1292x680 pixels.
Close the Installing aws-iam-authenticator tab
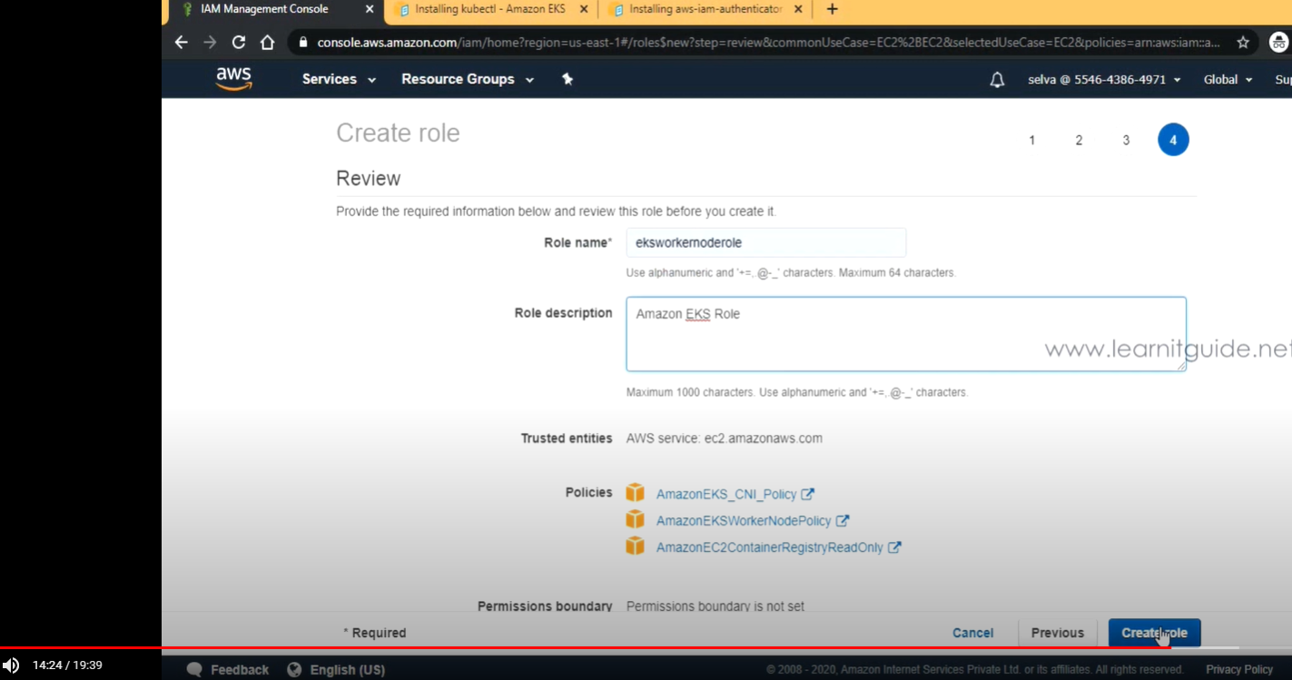tap(798, 9)
